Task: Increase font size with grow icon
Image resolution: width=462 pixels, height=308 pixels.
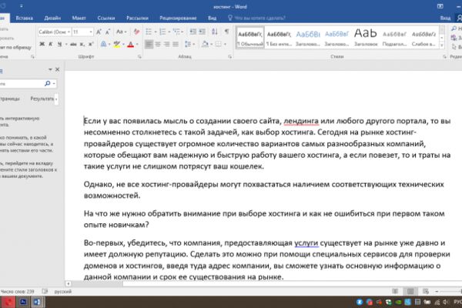Action: pos(99,32)
